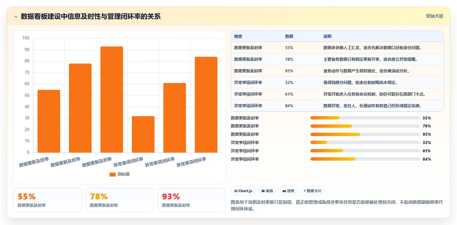Click the footer note starting 图表用于说明
Image resolution: width=457 pixels, height=225 pixels.
pyautogui.click(x=337, y=206)
